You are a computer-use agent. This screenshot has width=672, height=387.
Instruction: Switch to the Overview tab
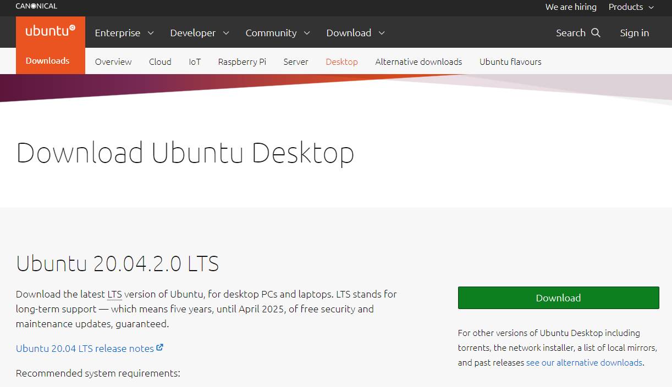point(113,61)
